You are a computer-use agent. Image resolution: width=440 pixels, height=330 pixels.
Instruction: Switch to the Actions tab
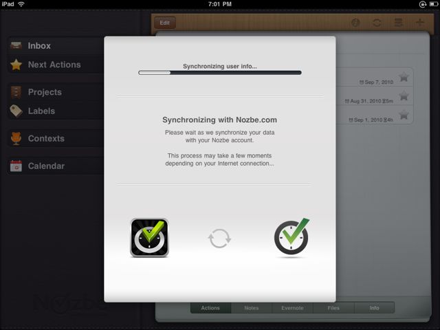[210, 308]
